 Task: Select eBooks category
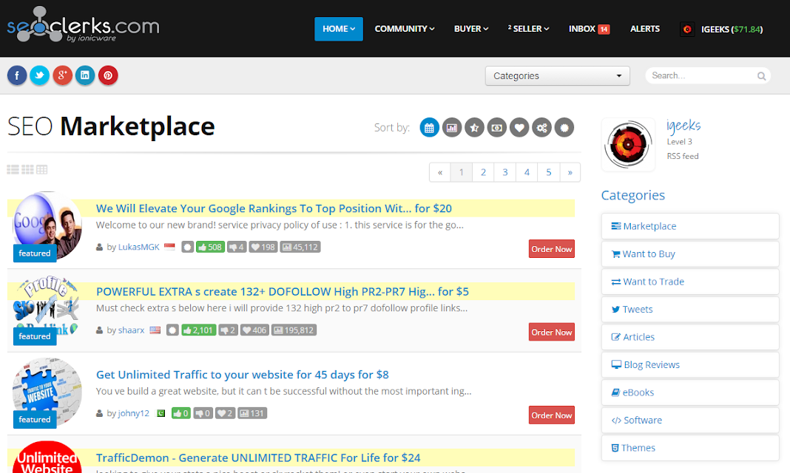click(x=690, y=392)
